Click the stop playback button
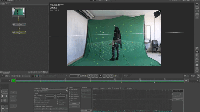200x112 pixels. [100, 76]
